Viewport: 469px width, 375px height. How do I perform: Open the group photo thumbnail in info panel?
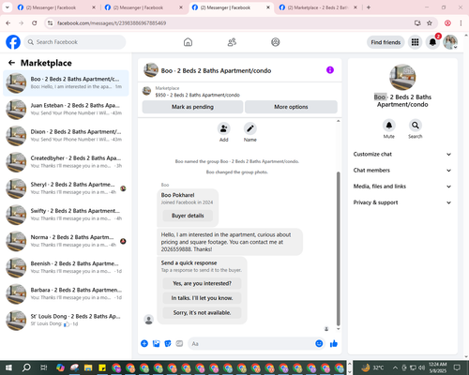coord(402,77)
